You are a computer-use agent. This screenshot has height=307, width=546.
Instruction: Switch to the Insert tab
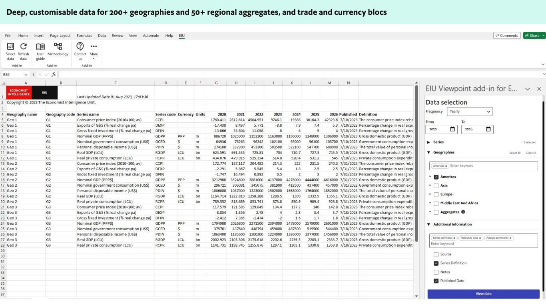point(39,36)
